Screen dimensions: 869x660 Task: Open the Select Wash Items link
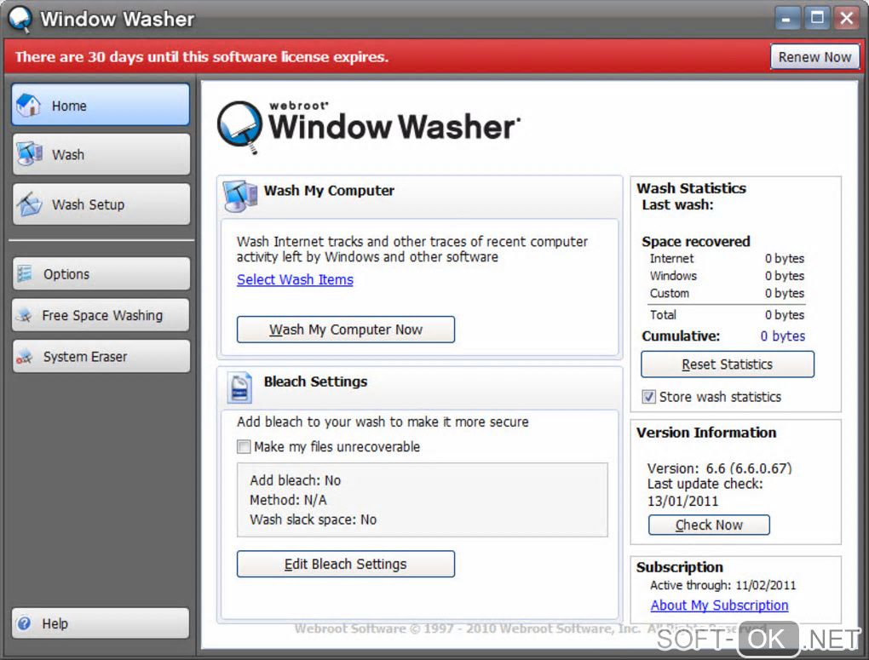(295, 280)
